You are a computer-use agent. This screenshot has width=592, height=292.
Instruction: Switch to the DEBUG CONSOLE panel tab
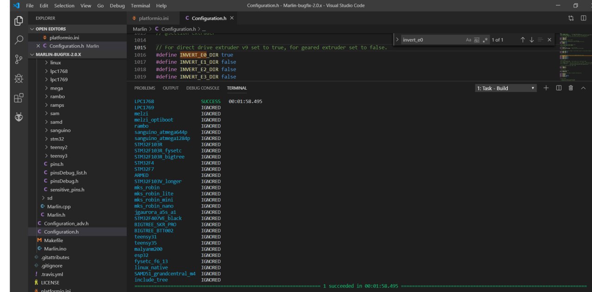[x=203, y=88]
